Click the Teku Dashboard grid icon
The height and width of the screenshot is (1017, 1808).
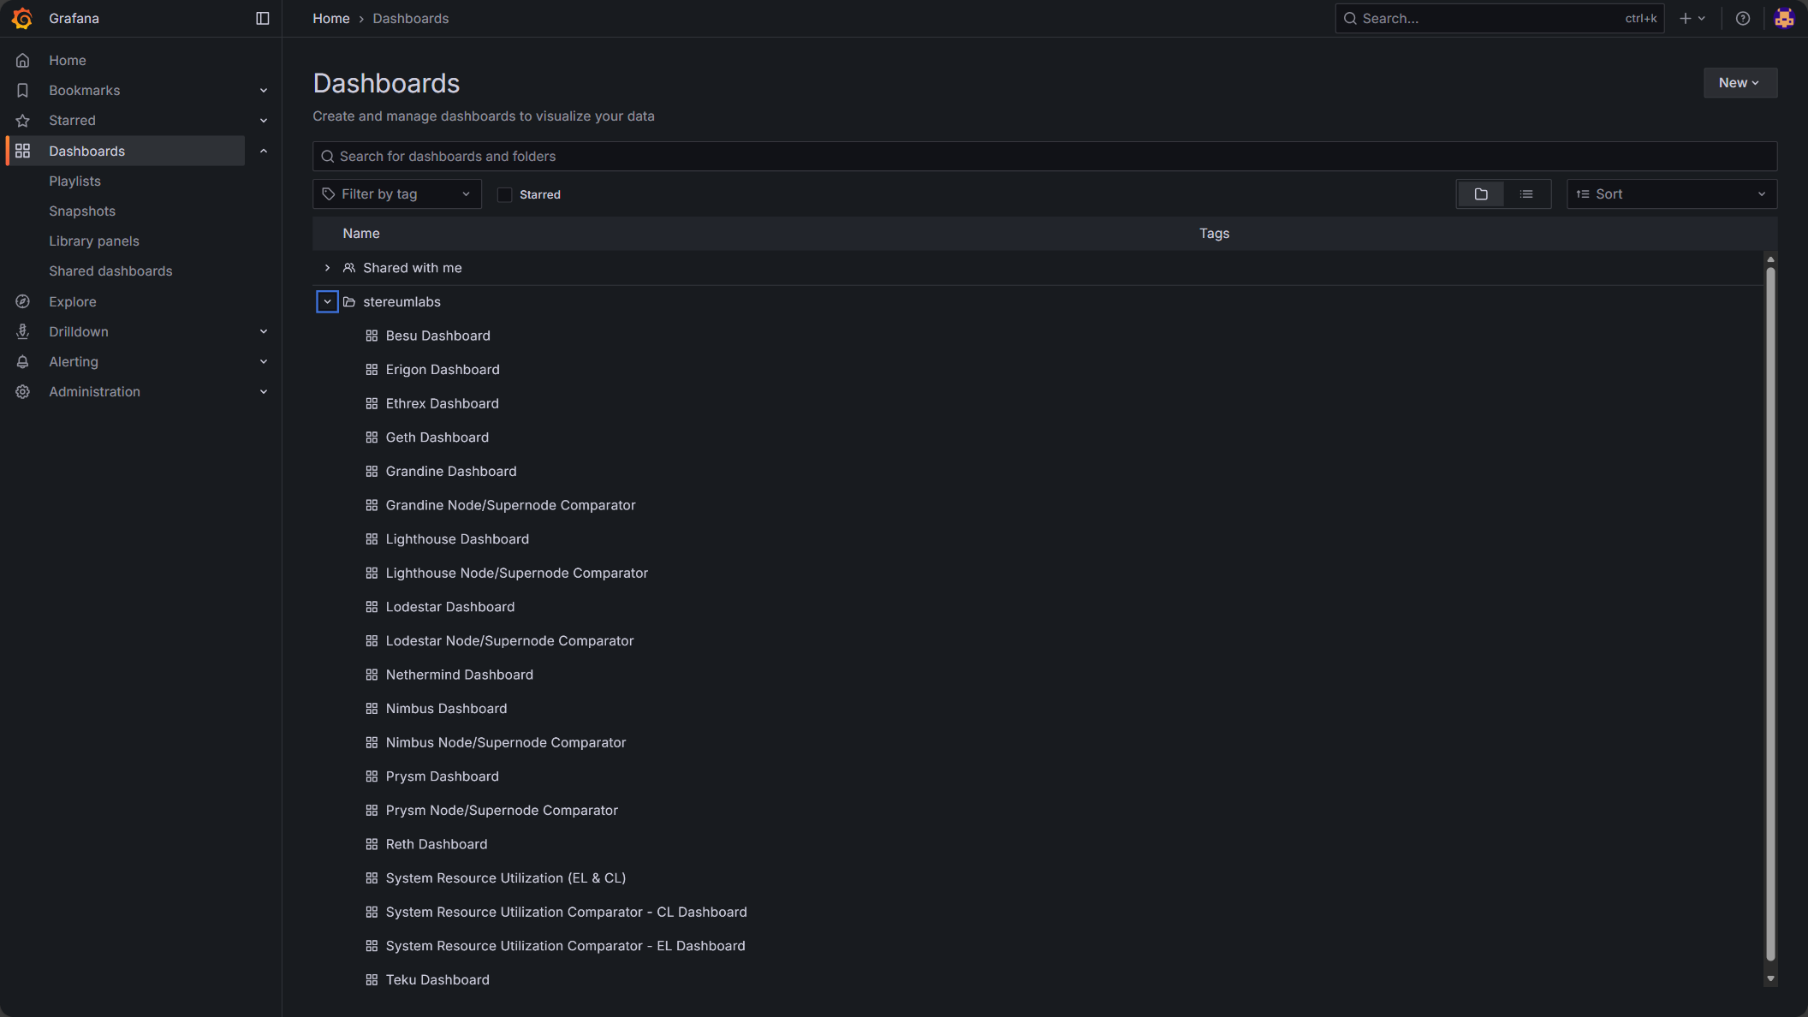372,979
